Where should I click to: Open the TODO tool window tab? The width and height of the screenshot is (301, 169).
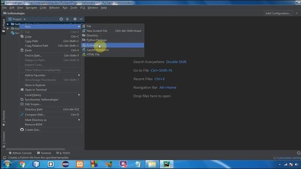(x=63, y=153)
